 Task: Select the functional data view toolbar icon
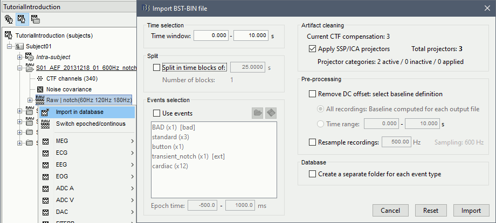click(x=22, y=19)
